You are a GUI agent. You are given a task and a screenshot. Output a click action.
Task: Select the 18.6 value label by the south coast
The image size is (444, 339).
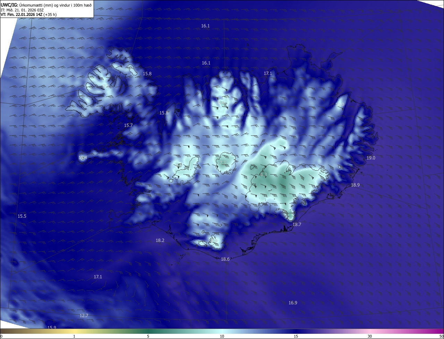[225, 259]
